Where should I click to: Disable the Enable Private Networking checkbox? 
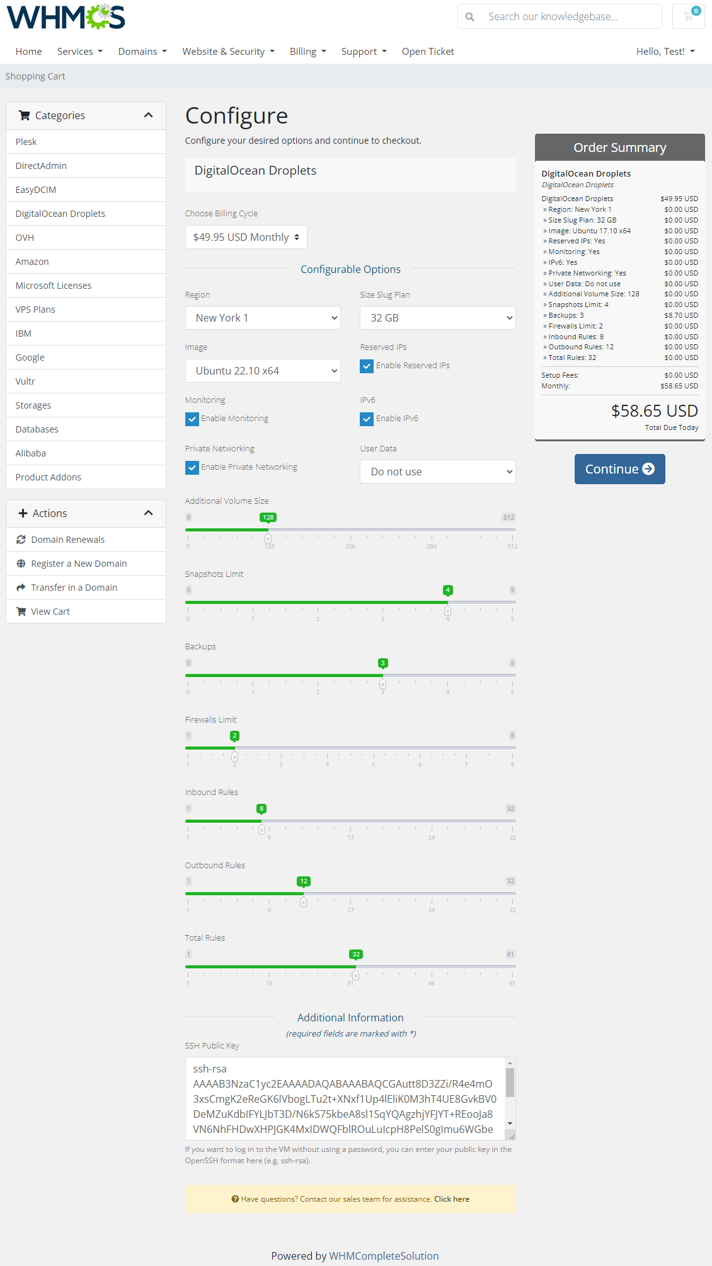pos(192,468)
